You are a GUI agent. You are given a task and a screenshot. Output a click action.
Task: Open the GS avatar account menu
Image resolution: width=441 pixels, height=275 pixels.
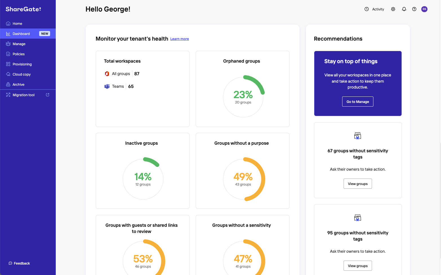(x=424, y=9)
